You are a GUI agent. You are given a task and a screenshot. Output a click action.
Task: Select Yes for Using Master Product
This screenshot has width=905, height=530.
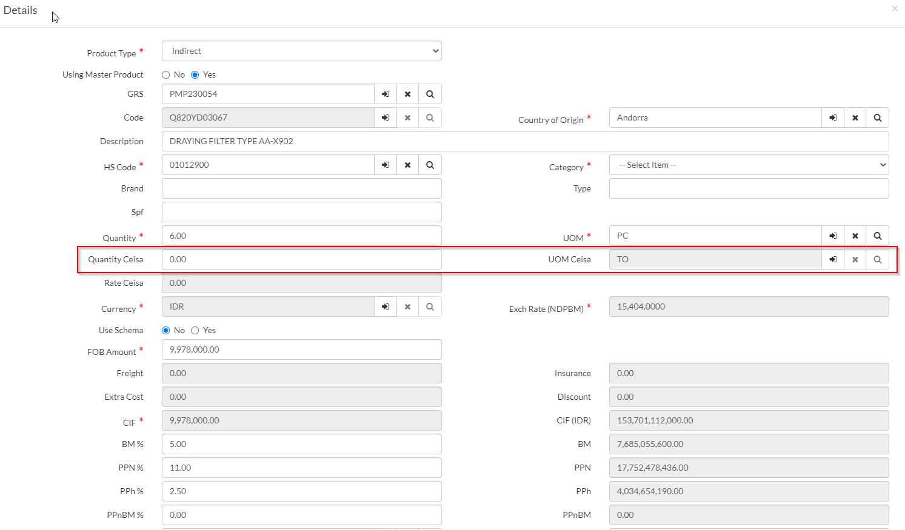195,75
